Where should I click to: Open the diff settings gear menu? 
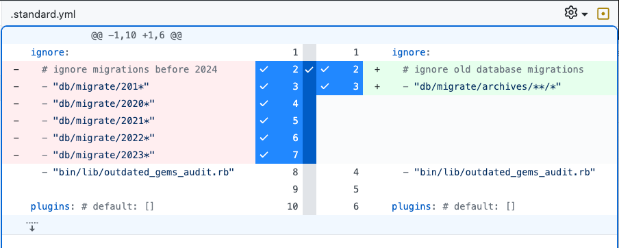[576, 14]
